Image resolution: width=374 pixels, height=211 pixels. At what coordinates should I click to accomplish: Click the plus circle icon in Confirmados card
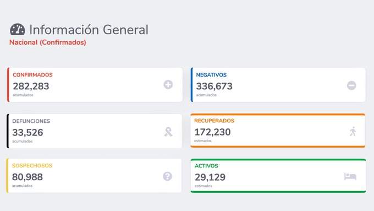168,85
